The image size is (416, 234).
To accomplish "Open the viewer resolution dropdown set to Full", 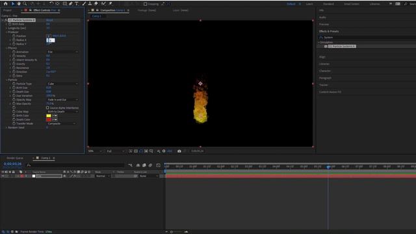I will click(x=116, y=151).
